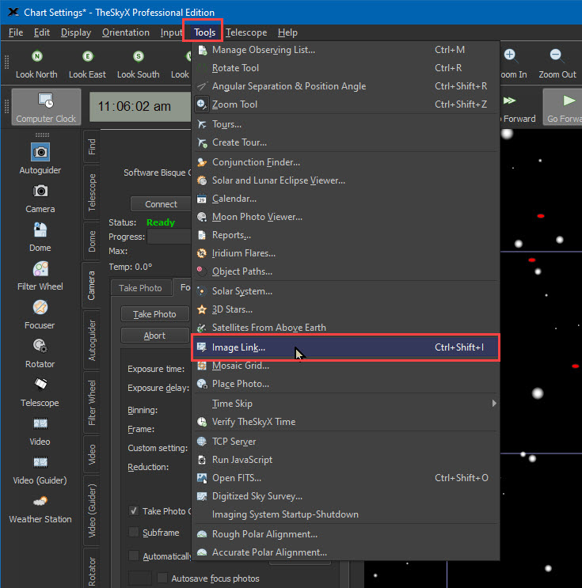582x588 pixels.
Task: Select Rotate Tool from Tools menu
Action: [345, 68]
